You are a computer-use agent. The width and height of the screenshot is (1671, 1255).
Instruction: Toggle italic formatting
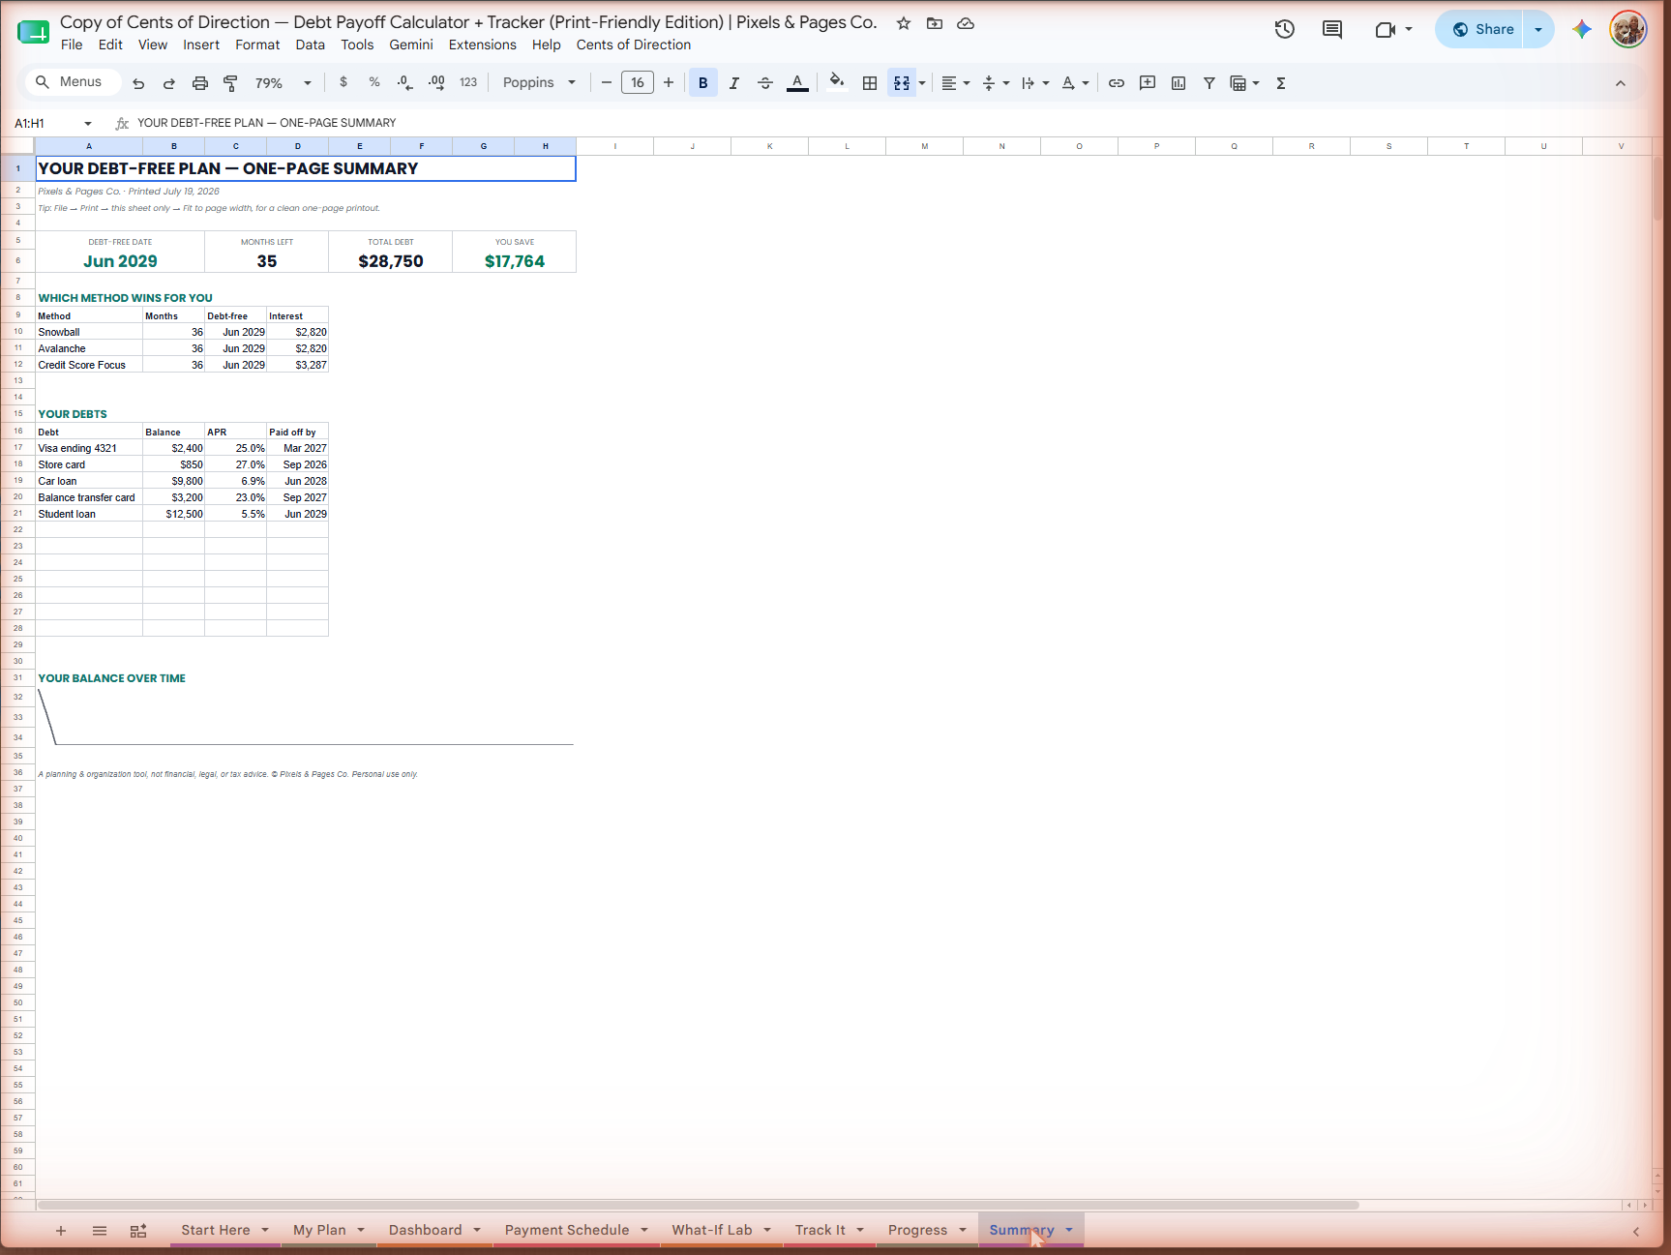click(734, 83)
